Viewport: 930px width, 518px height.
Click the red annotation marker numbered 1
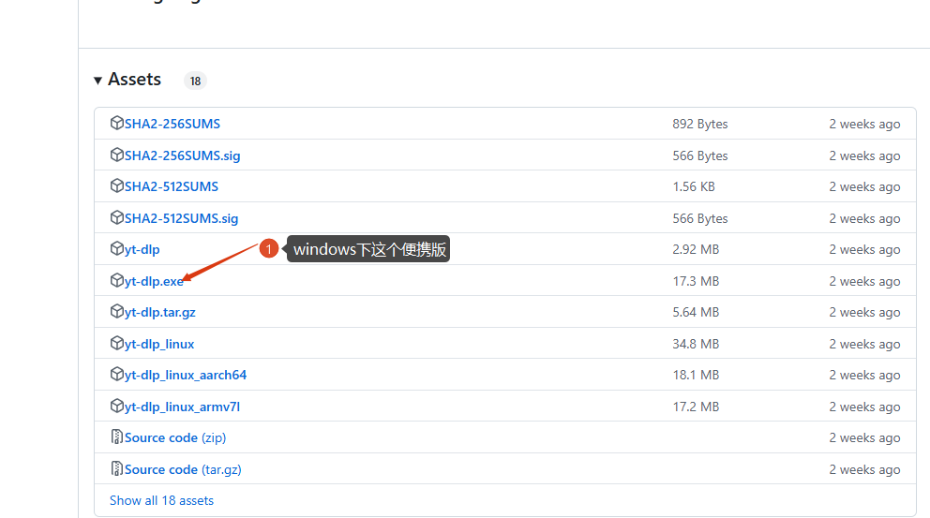click(269, 249)
